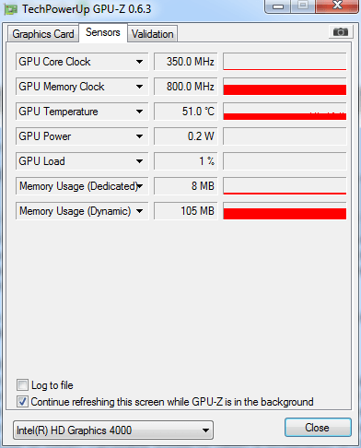Open the GPU Temperature sensor dropdown
Screen dimensions: 361x448
click(x=139, y=112)
